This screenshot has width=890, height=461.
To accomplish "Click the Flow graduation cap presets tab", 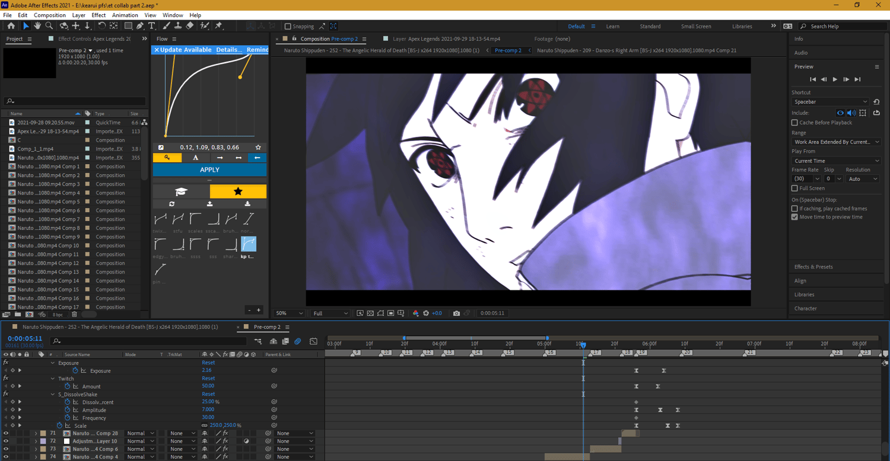I will 181,191.
